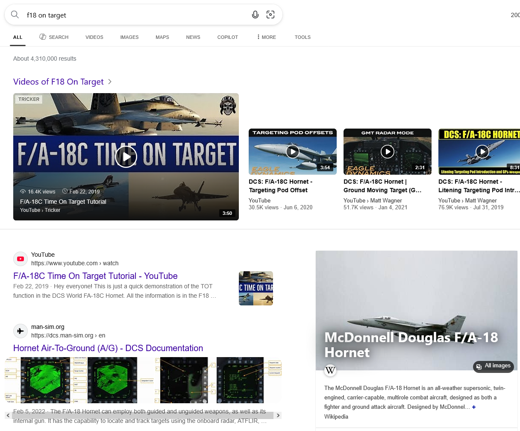Expand Wikipedia description with plus sign
The height and width of the screenshot is (431, 520).
point(473,407)
